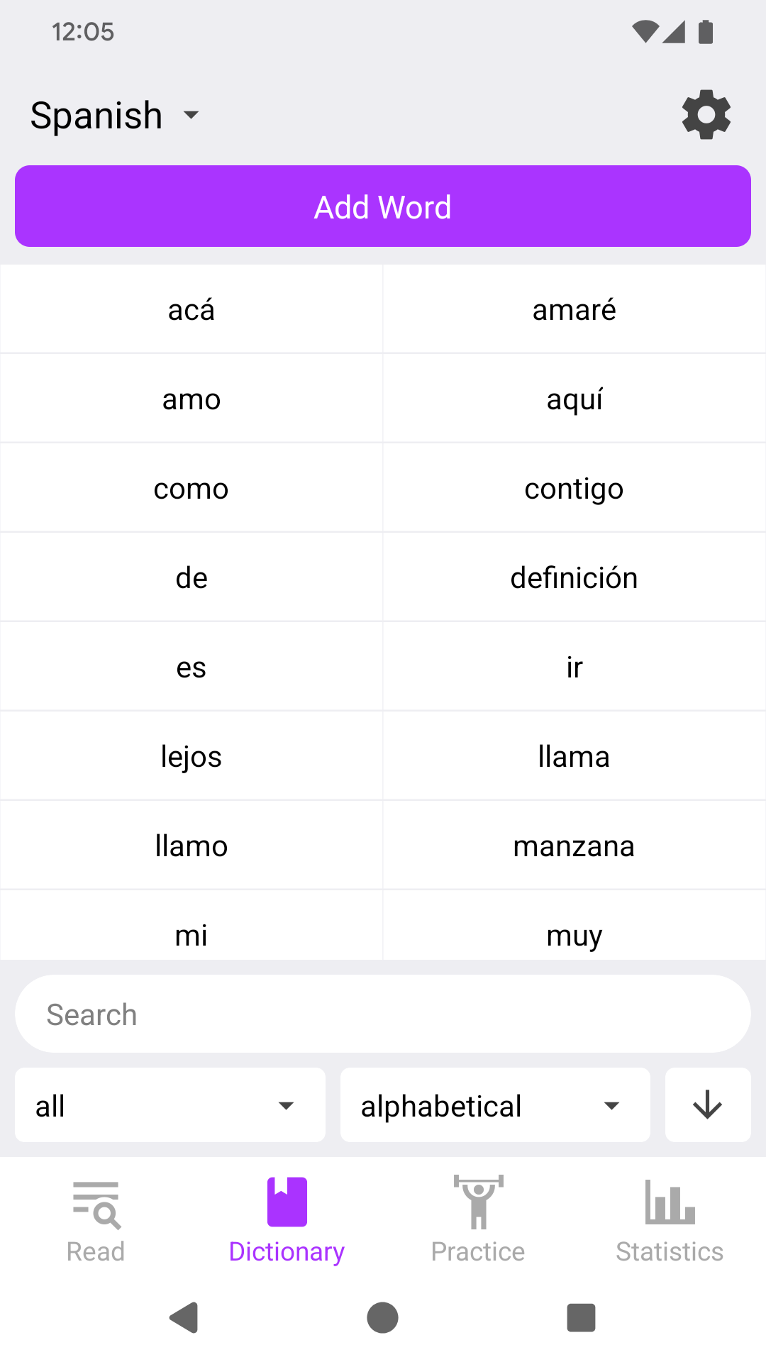The width and height of the screenshot is (766, 1362).
Task: Switch to the Practice tab
Action: tap(478, 1220)
